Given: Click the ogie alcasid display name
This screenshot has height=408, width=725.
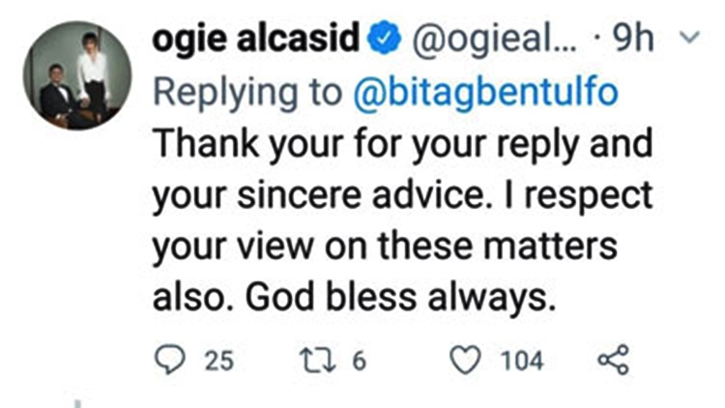Looking at the screenshot, I should click(261, 42).
